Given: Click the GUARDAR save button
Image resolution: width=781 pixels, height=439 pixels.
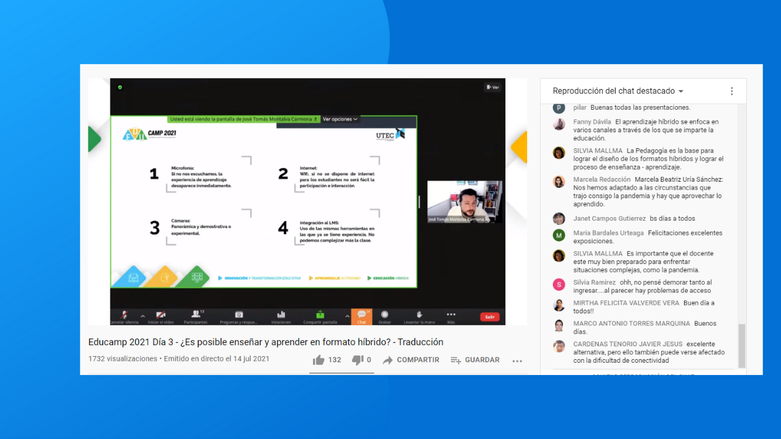Looking at the screenshot, I should click(x=475, y=360).
